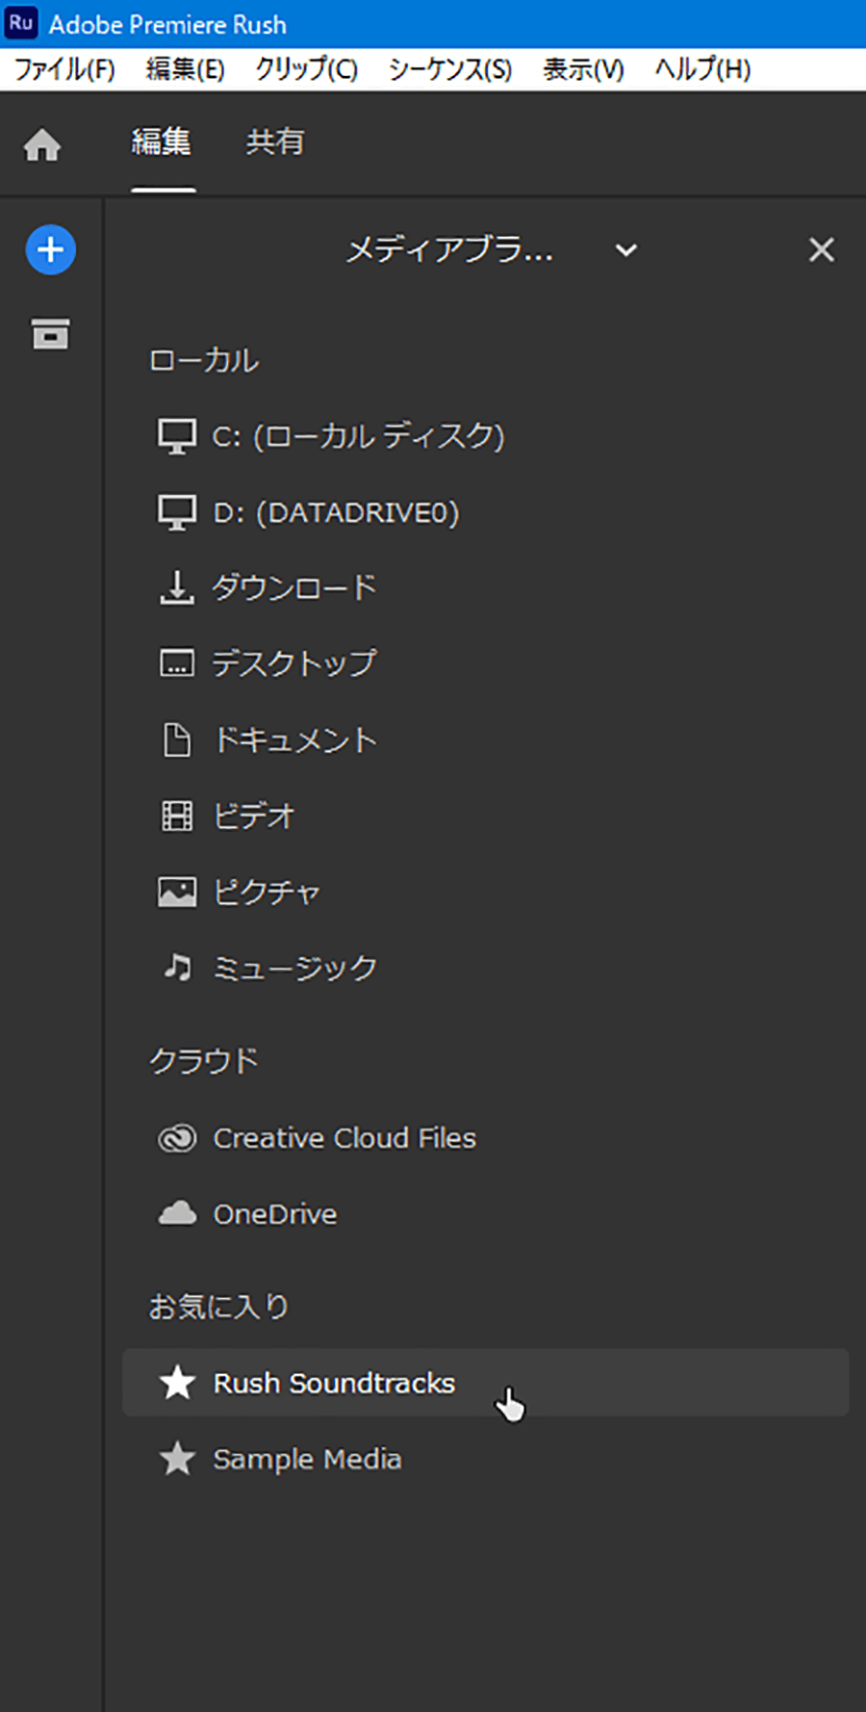This screenshot has width=866, height=1712.
Task: Switch to the 編集 workspace tab
Action: (x=162, y=143)
